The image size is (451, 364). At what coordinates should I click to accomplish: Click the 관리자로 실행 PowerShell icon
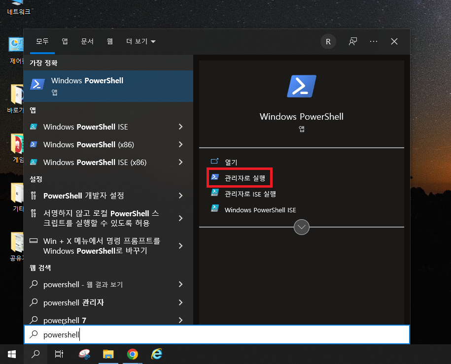[x=215, y=177]
